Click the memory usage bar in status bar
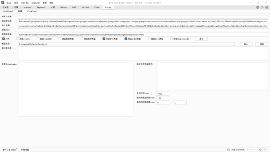This screenshot has height=152, width=270. pos(251,150)
